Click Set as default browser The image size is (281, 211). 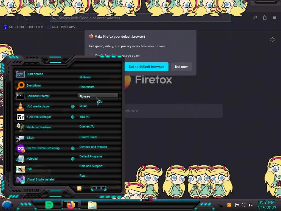pos(146,67)
